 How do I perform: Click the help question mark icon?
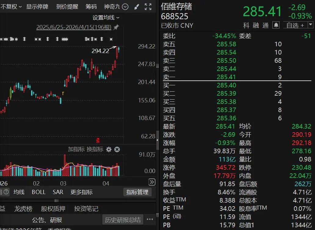(x=6, y=192)
